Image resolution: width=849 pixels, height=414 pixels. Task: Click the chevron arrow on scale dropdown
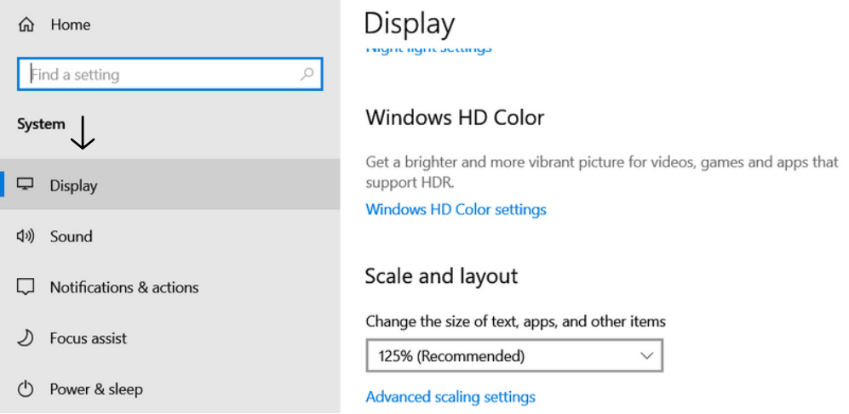pyautogui.click(x=646, y=355)
